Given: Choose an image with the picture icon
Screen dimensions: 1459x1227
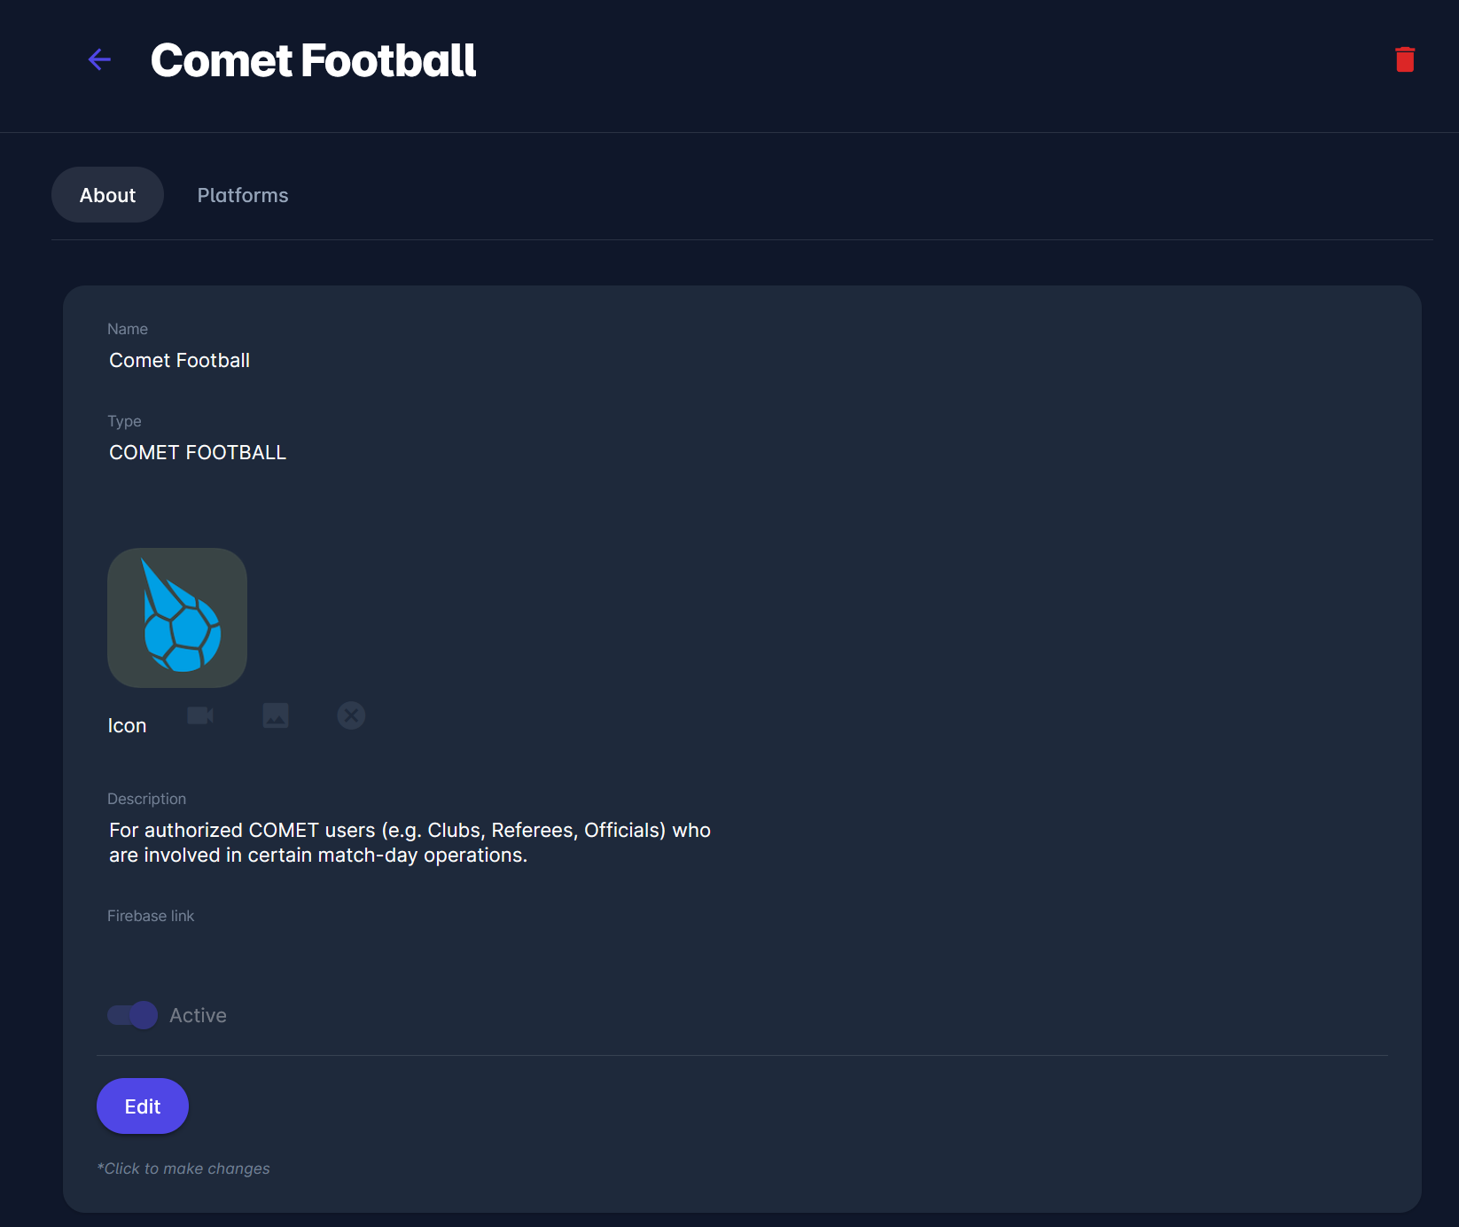Looking at the screenshot, I should [x=276, y=715].
